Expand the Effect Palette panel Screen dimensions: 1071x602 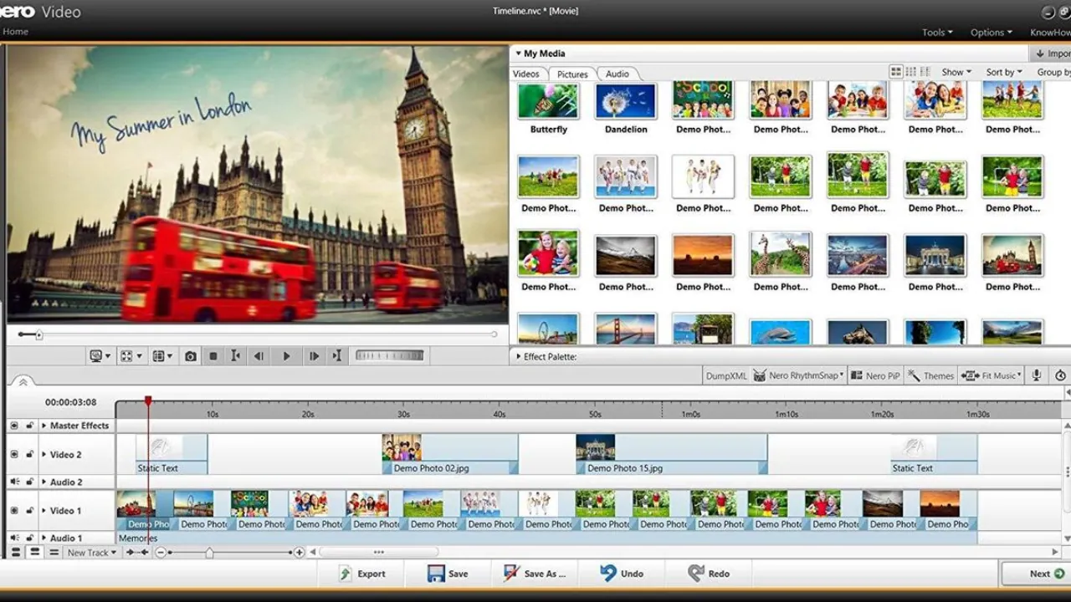coord(519,357)
